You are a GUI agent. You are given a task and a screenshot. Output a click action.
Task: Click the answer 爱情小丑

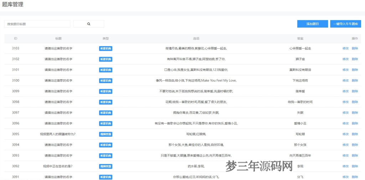coord(300,124)
